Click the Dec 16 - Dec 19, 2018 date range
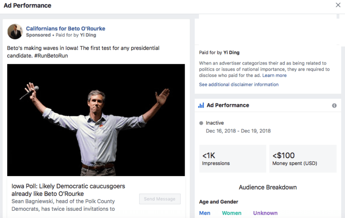 (238, 131)
